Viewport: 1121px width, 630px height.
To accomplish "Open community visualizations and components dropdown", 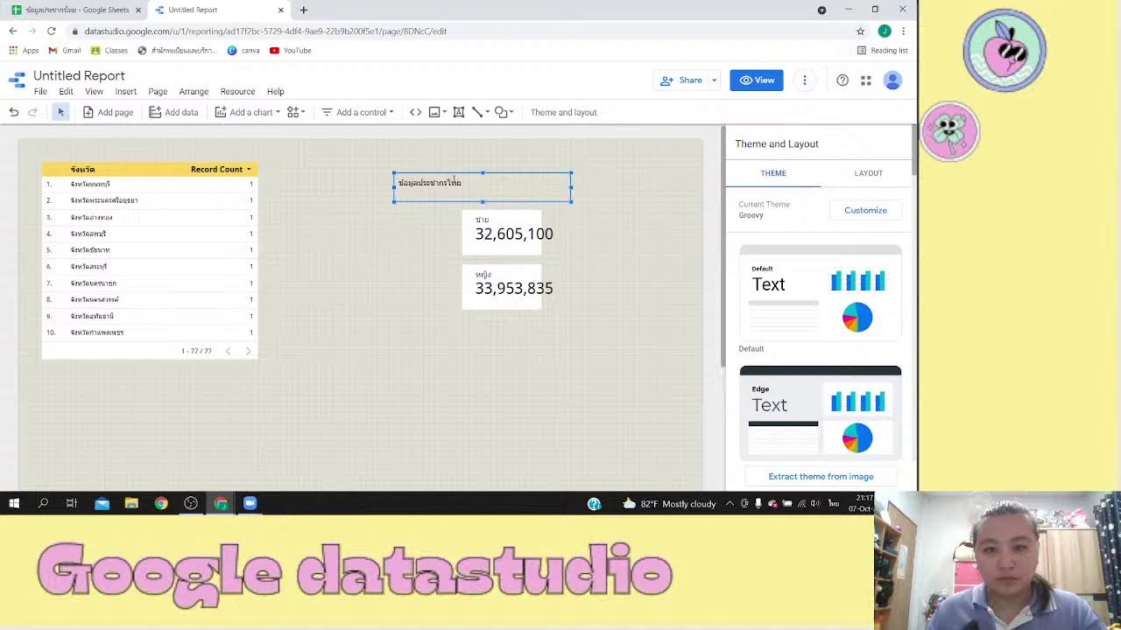I will (x=296, y=112).
